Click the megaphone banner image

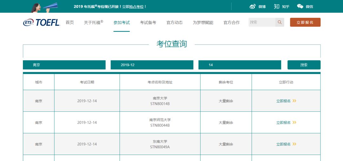[45, 7]
